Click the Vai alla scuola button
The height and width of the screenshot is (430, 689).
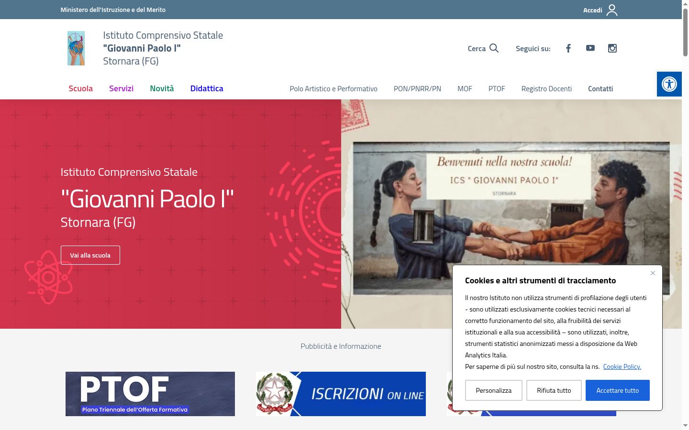90,255
